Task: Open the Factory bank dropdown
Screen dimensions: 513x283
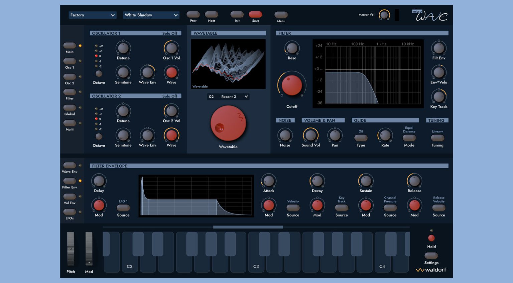Action: tap(92, 15)
